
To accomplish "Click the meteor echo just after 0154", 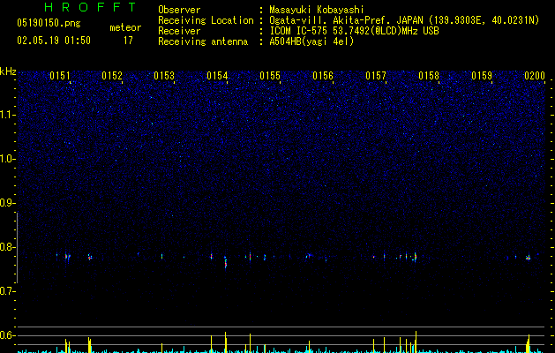I will coord(226,262).
